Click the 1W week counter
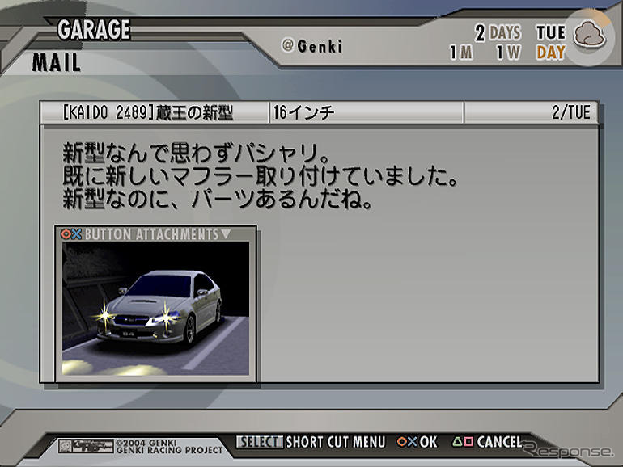This screenshot has height=467, width=623. 509,53
